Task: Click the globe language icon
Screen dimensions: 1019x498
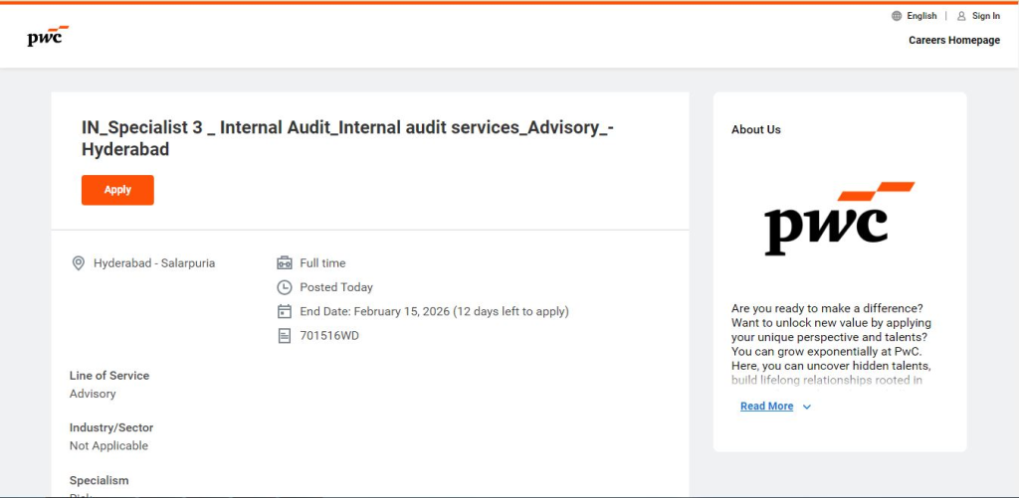Action: pos(897,16)
